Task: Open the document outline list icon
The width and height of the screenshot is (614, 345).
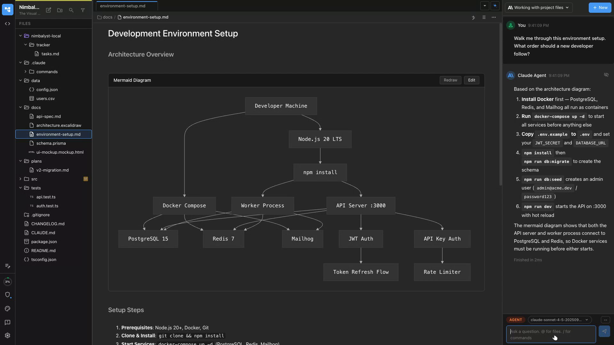Action: pyautogui.click(x=484, y=17)
